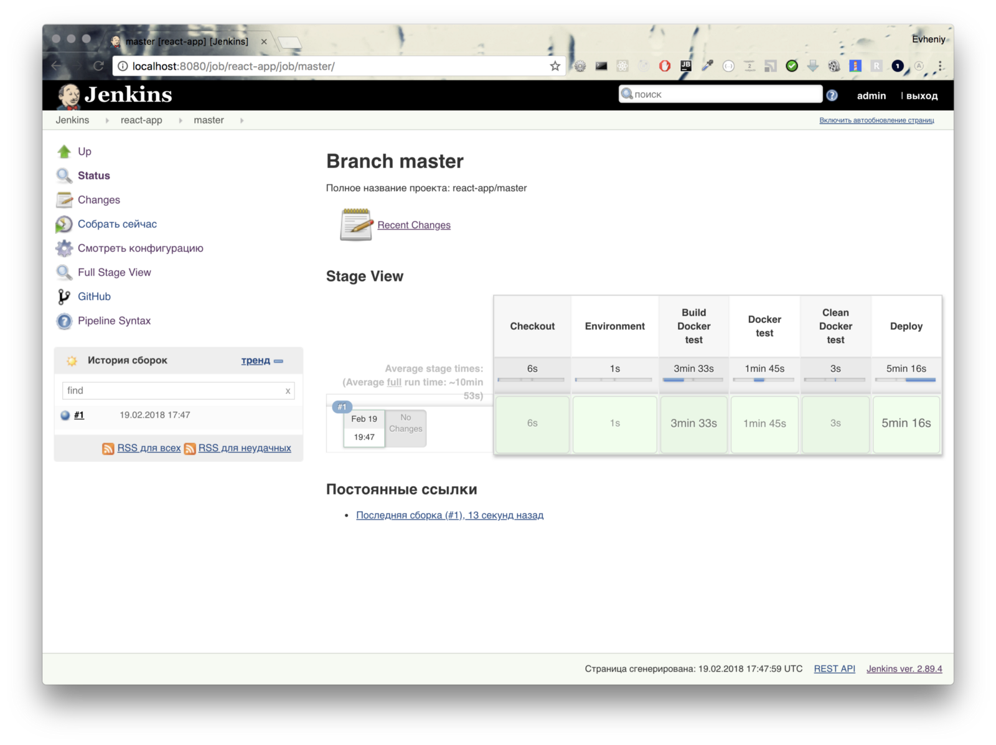
Task: Open Смотреть конфигурацию link
Action: coord(141,248)
